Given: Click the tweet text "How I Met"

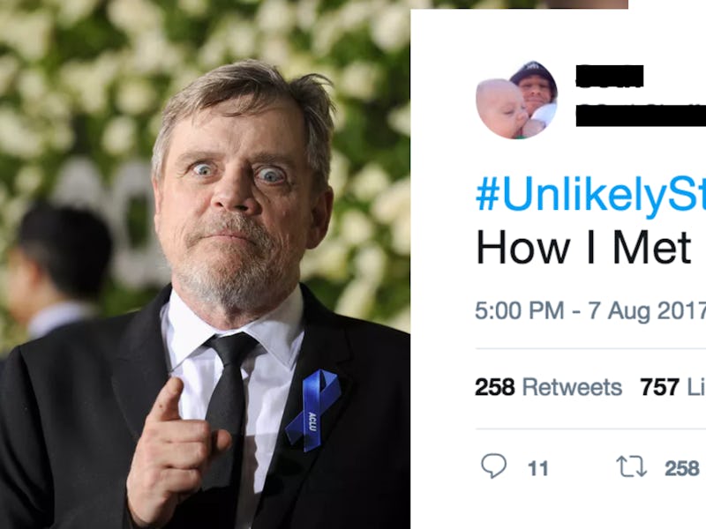Looking at the screenshot, I should pyautogui.click(x=582, y=248).
